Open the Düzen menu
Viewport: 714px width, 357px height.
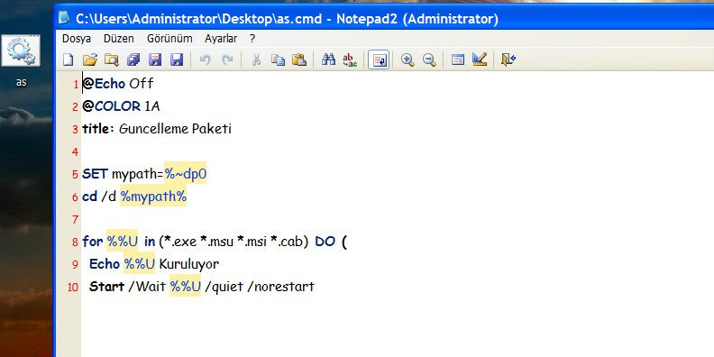(119, 39)
